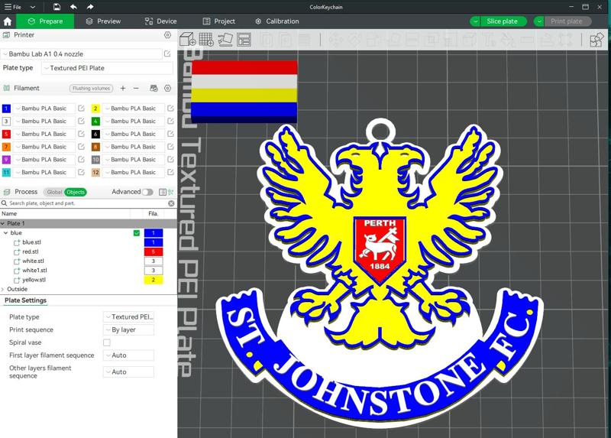Switch to the Preview tab
The height and width of the screenshot is (438, 611).
(103, 21)
